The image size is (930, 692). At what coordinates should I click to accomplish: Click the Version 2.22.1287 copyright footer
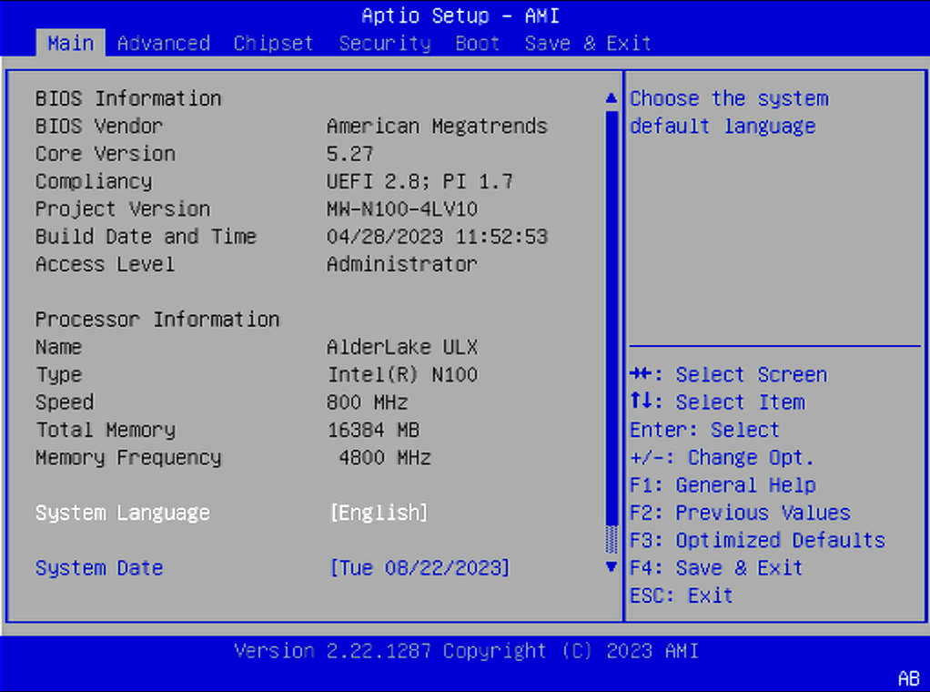click(466, 651)
